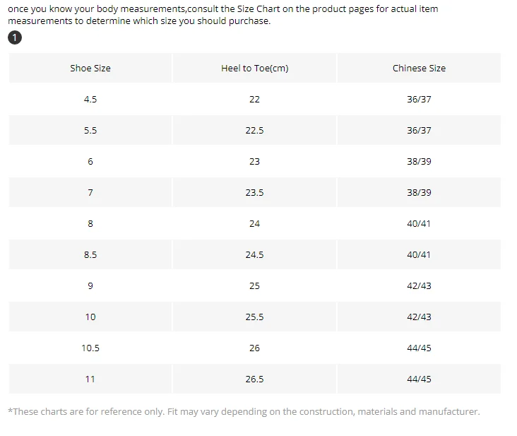This screenshot has width=517, height=436.
Task: Click shoe size 11 cell
Action: 90,379
